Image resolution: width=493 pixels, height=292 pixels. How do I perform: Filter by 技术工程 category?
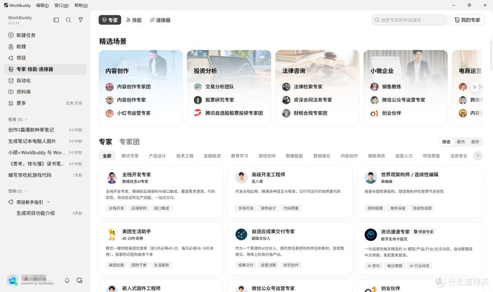click(x=185, y=156)
